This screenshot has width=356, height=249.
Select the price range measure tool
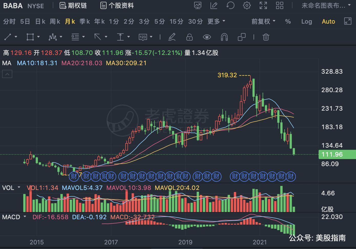(x=120, y=37)
